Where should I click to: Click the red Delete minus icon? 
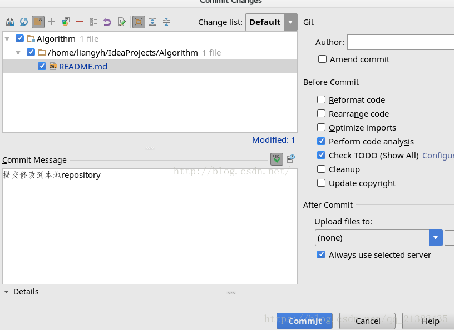[x=80, y=22]
